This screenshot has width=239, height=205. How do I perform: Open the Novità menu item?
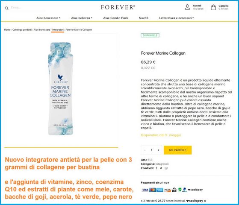143,18
